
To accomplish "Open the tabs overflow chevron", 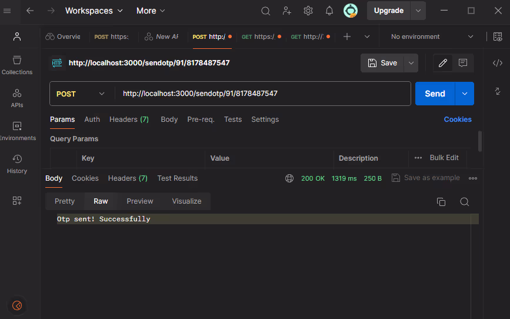I will [x=367, y=36].
